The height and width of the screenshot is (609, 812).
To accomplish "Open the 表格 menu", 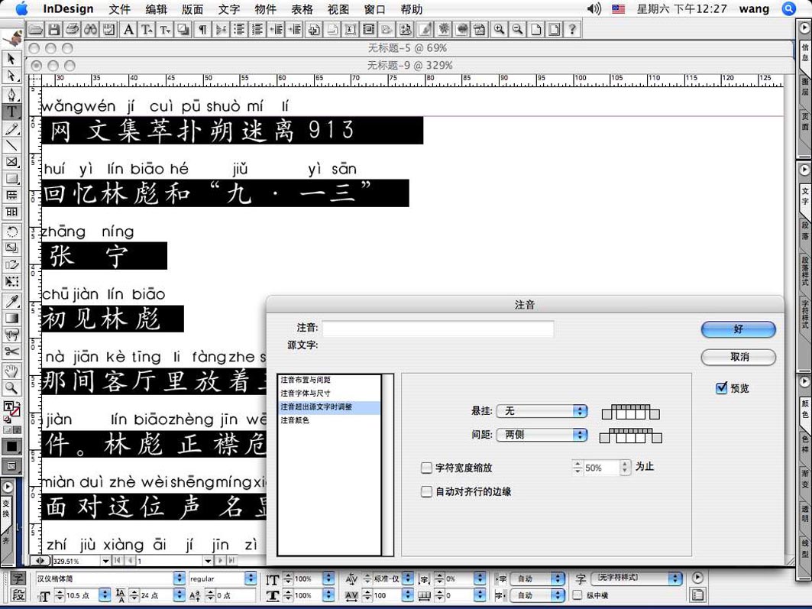I will tap(302, 9).
